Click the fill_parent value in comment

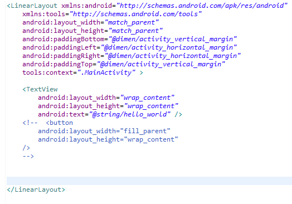coord(145,131)
